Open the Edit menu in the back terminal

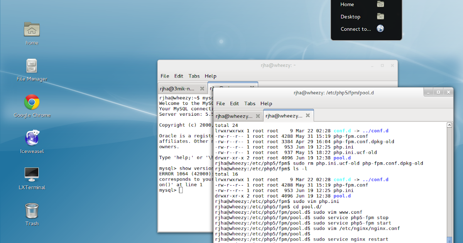(x=179, y=76)
